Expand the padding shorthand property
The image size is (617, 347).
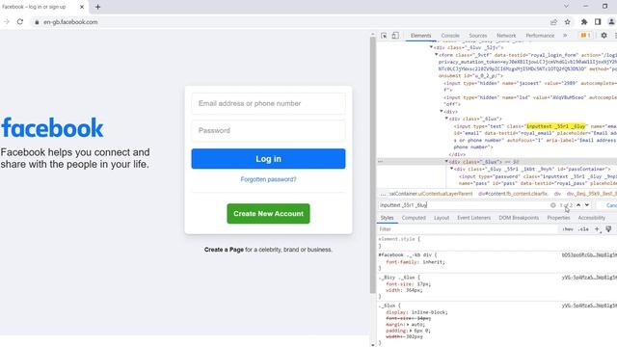(411, 331)
